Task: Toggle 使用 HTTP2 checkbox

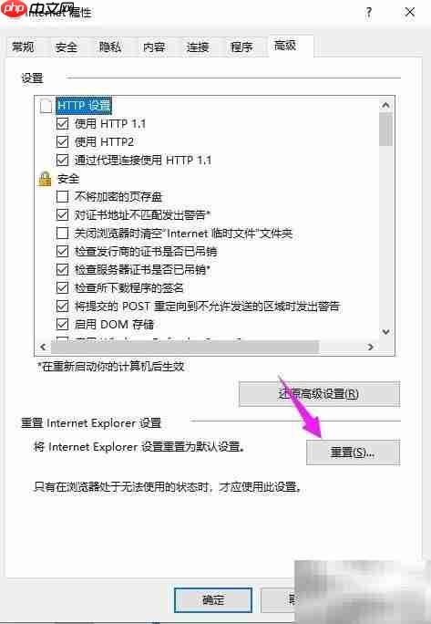Action: tap(63, 141)
